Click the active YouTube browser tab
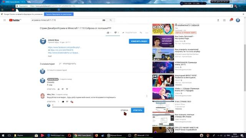The image size is (246, 138). pos(13,2)
